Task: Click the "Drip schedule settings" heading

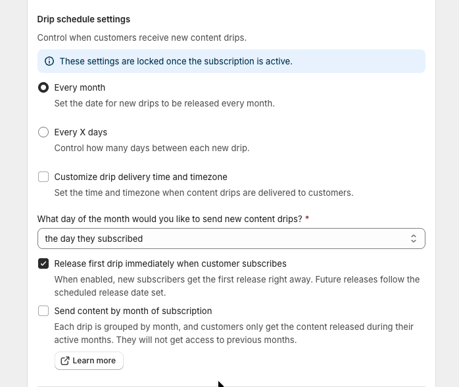Action: coord(84,19)
